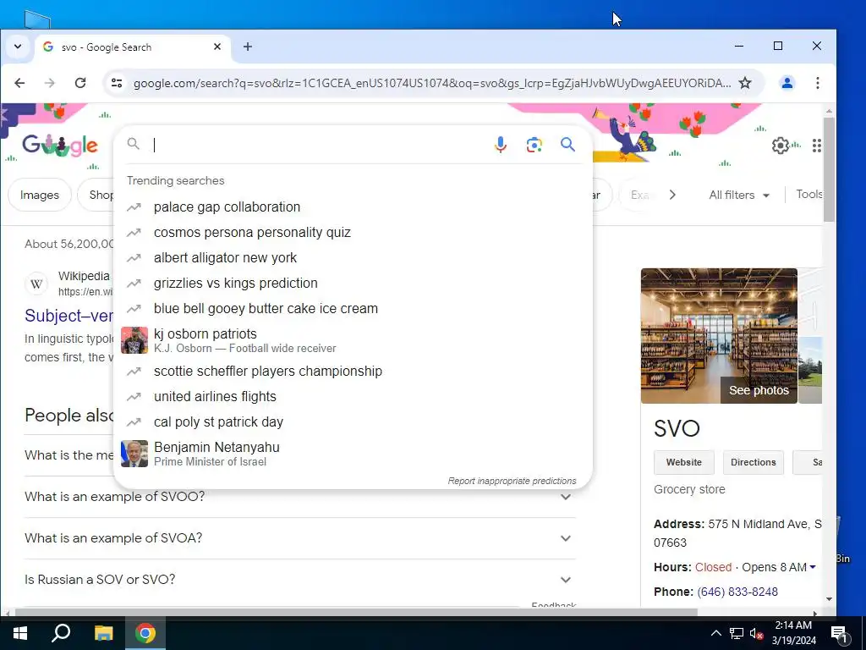Click the horizontal page scrollbar
The image size is (866, 650).
tap(356, 613)
